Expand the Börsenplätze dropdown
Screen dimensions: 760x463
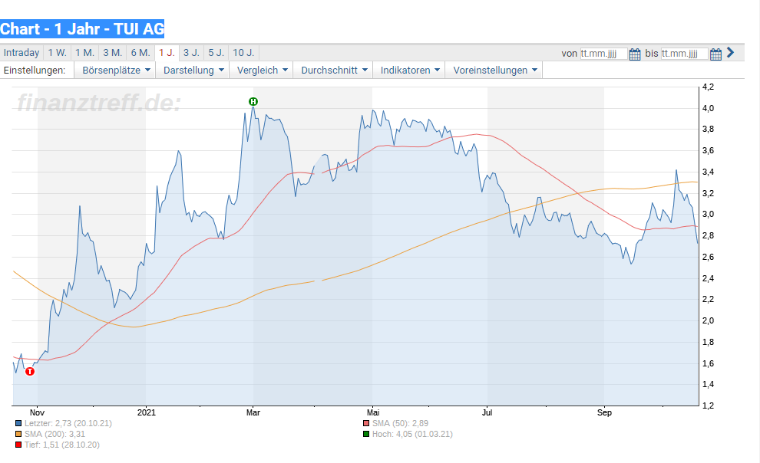click(x=115, y=71)
